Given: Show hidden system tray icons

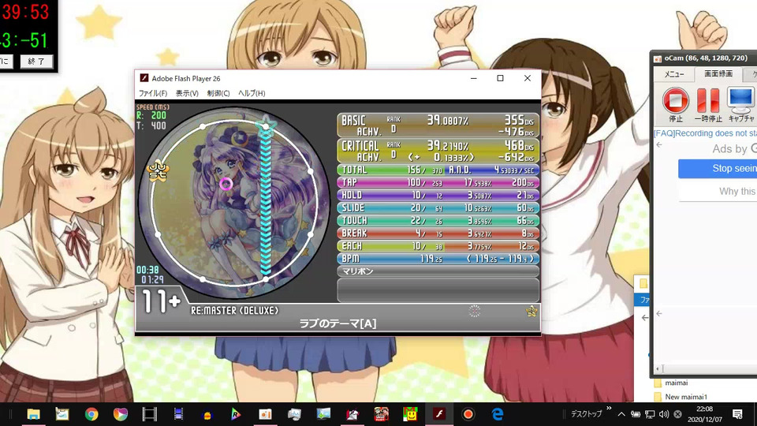Looking at the screenshot, I should tap(621, 414).
